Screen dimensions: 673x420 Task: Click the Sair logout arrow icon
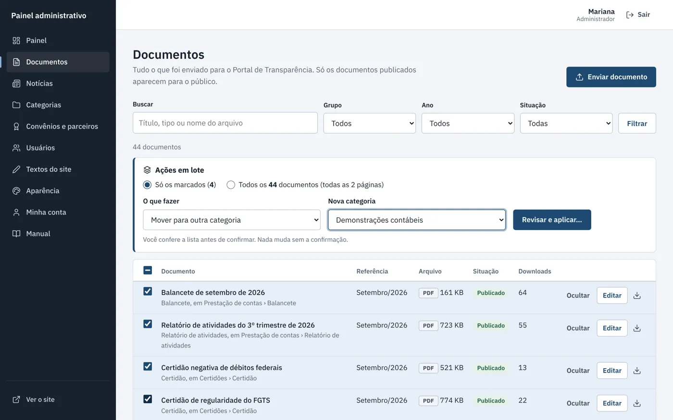[630, 15]
